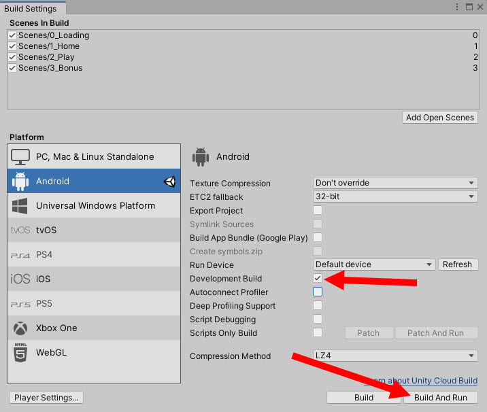Uncheck Scenes/3_Bonus scene

(12, 68)
